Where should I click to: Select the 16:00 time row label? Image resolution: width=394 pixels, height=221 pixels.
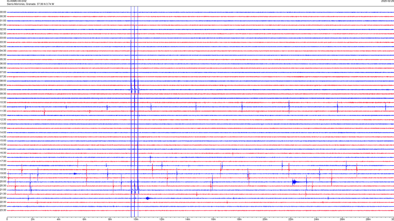(x=3, y=149)
